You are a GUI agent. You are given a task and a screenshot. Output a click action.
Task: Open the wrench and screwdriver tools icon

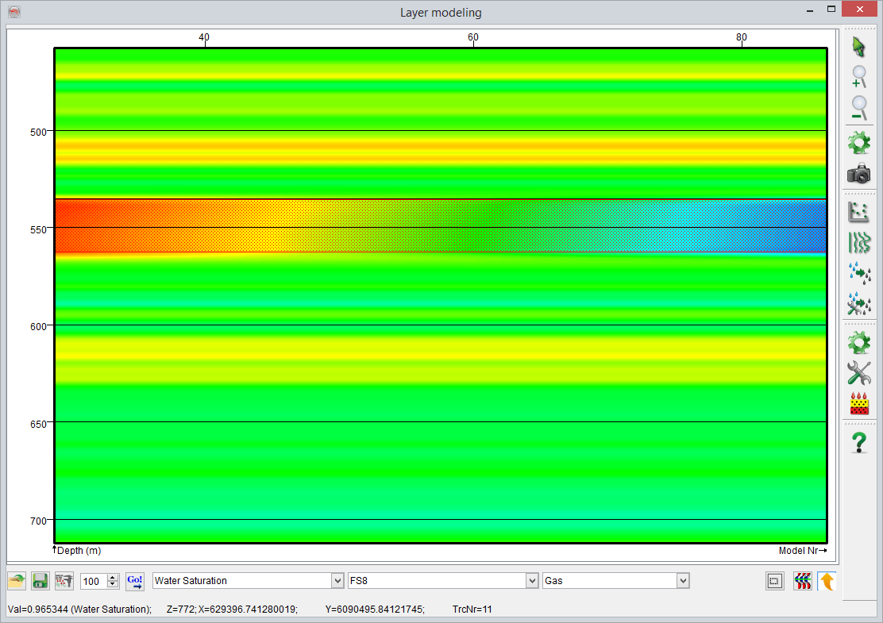coord(858,372)
